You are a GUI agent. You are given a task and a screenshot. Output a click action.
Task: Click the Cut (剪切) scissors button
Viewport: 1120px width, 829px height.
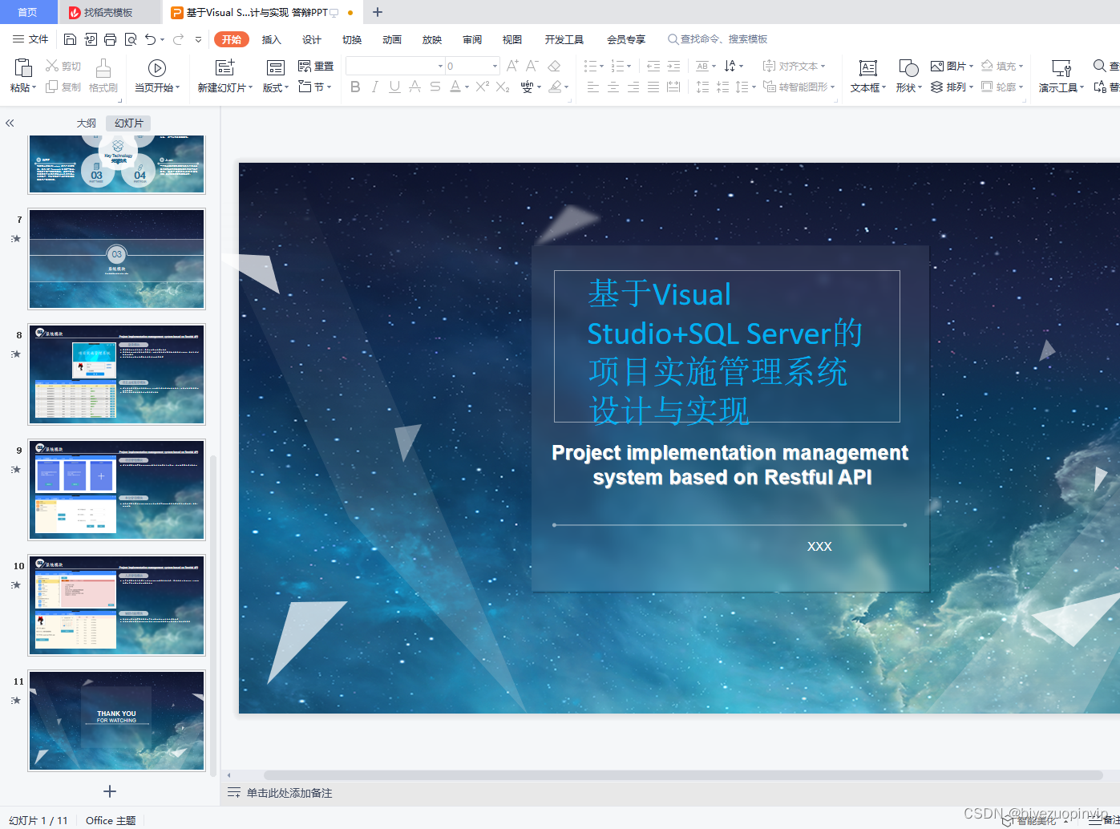(63, 66)
